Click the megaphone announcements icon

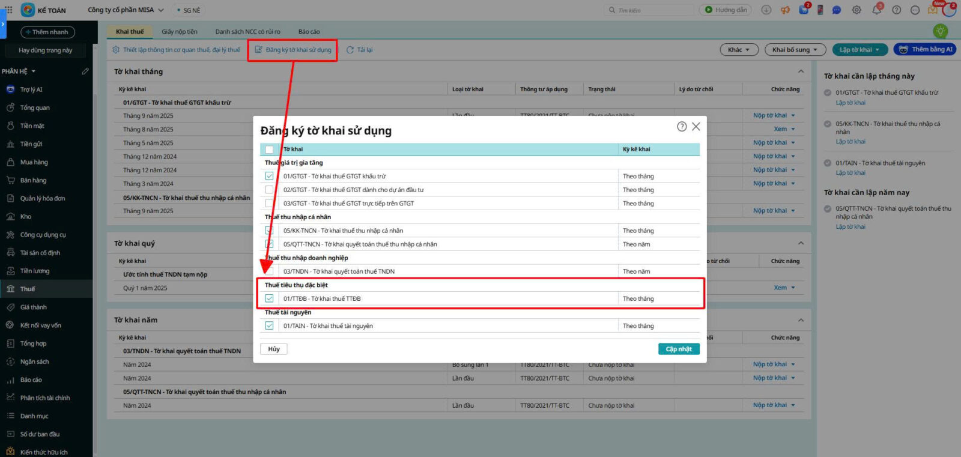click(785, 10)
